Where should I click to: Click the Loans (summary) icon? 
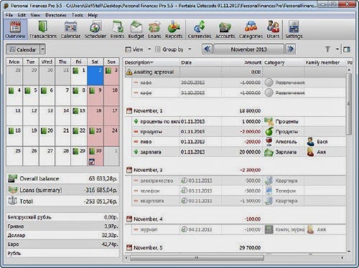click(x=12, y=190)
